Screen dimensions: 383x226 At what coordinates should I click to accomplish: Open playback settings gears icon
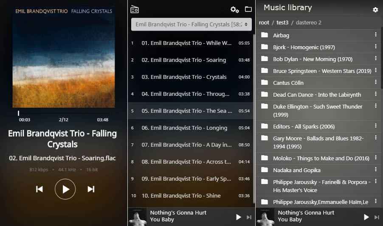coord(234,9)
